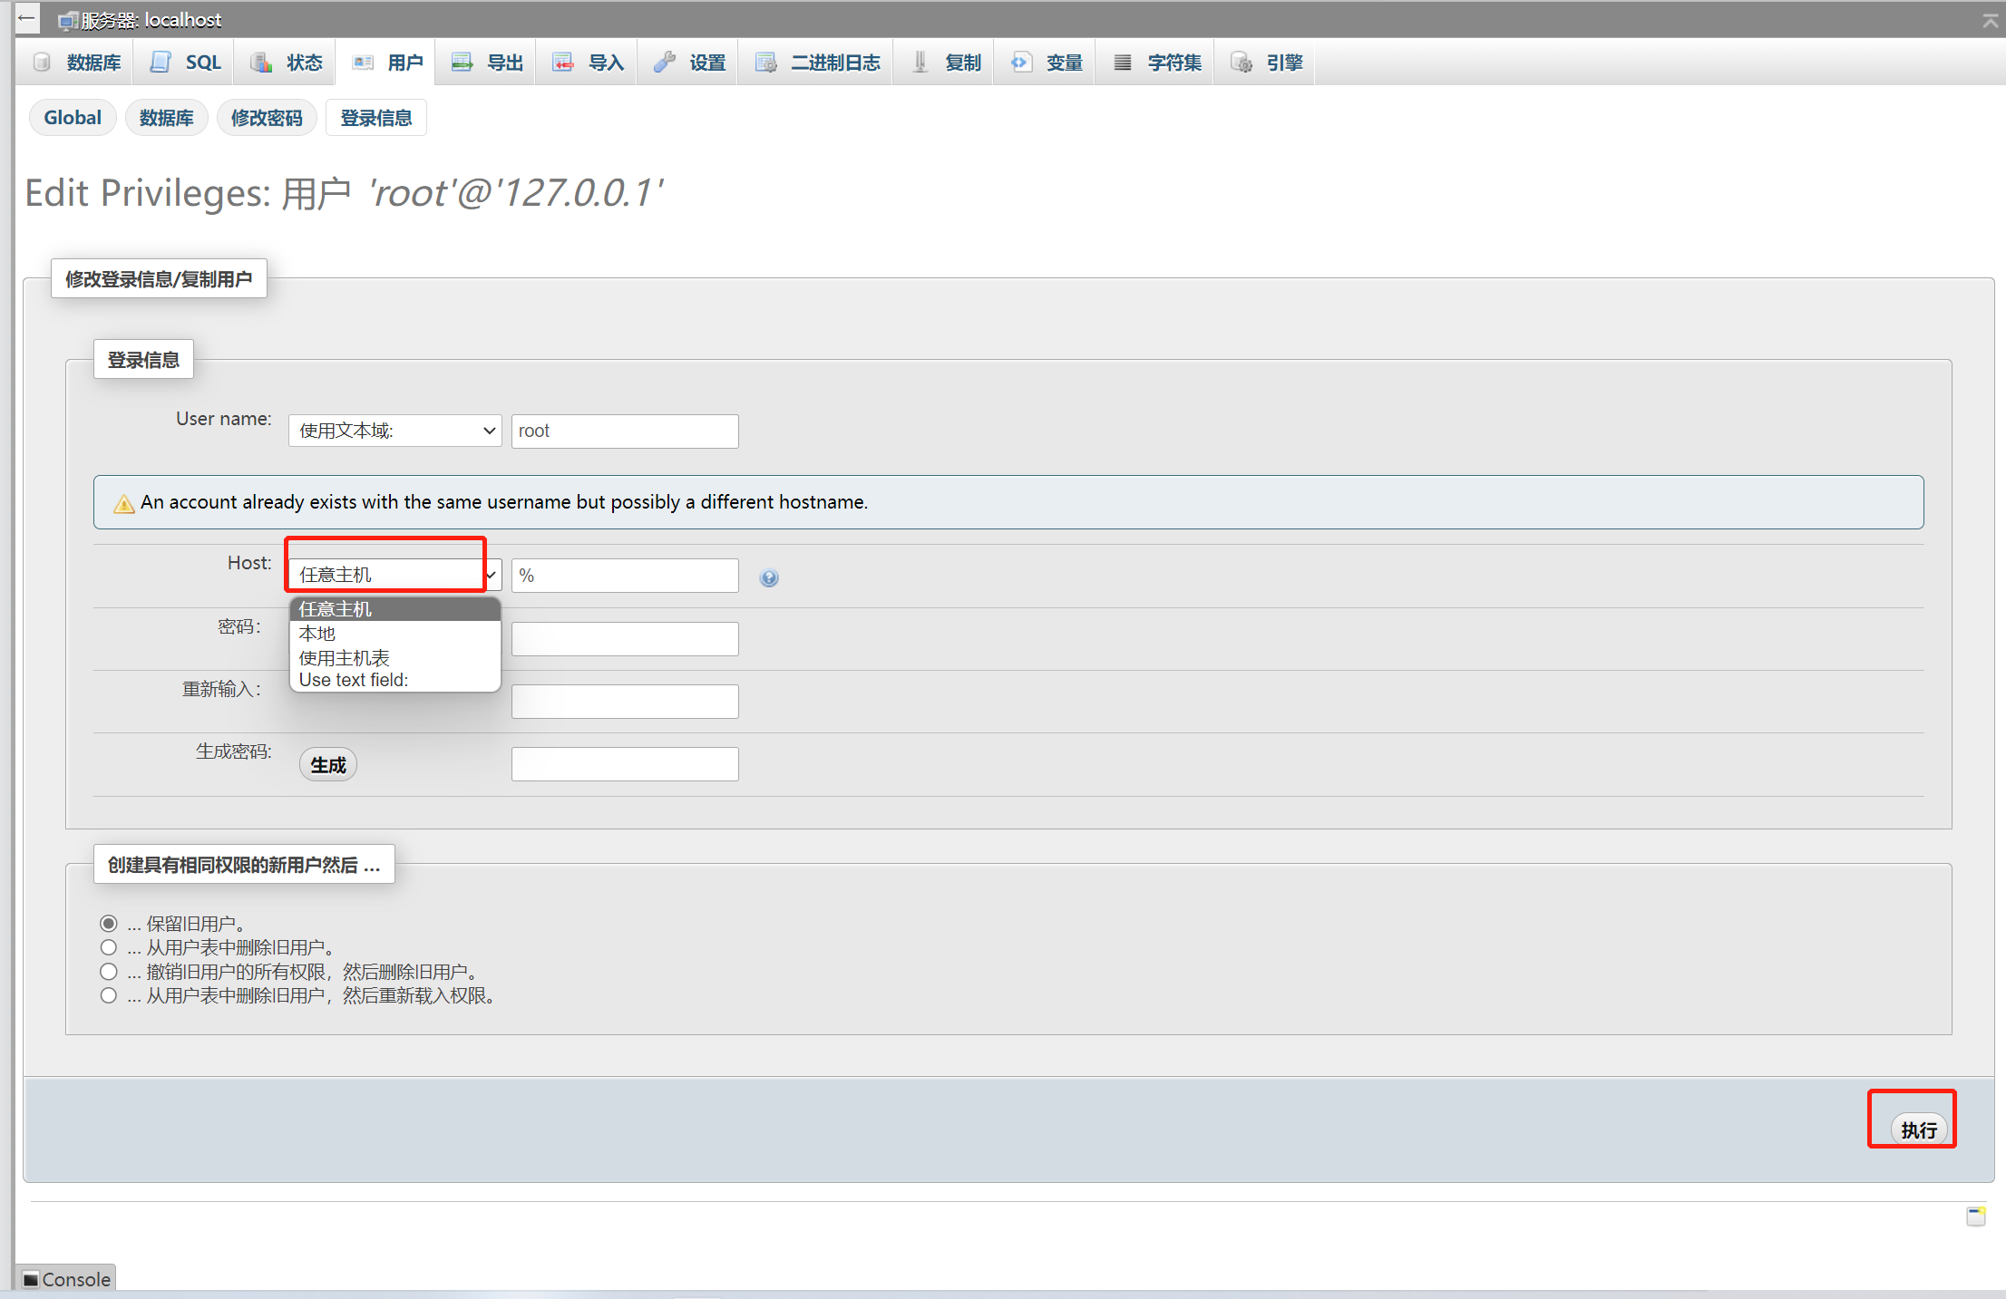Click into the 密码 input field
Viewport: 2006px width, 1299px height.
(x=625, y=639)
